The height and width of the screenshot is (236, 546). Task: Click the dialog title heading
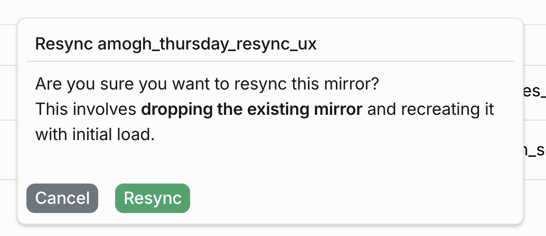click(176, 44)
